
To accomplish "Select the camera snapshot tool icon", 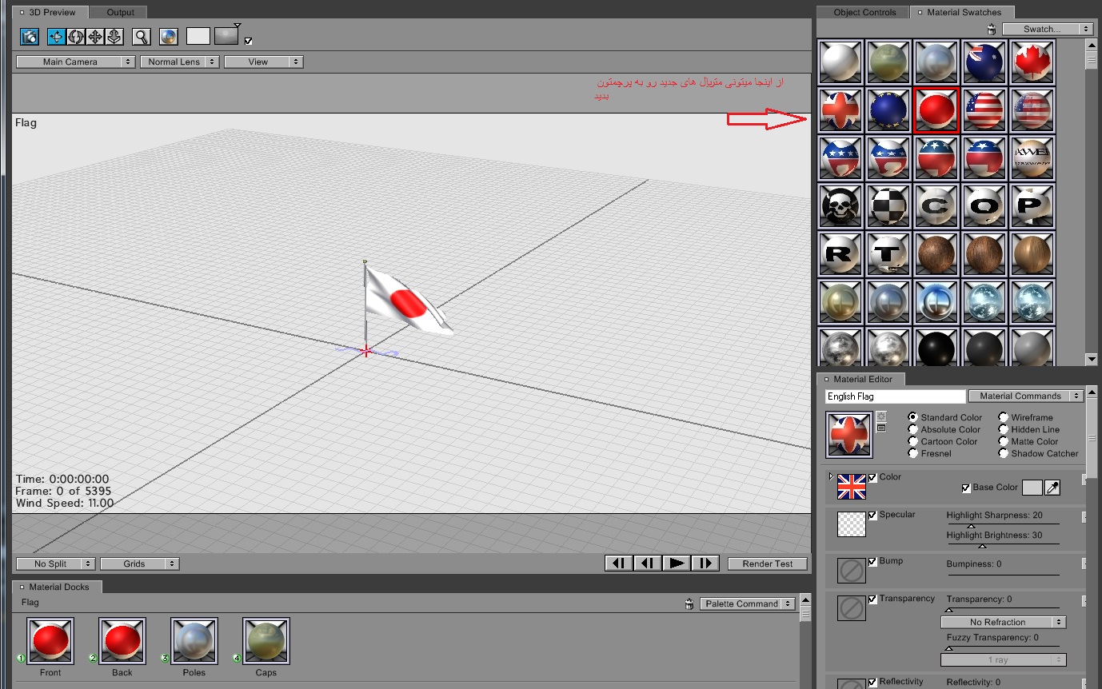I will pos(30,36).
